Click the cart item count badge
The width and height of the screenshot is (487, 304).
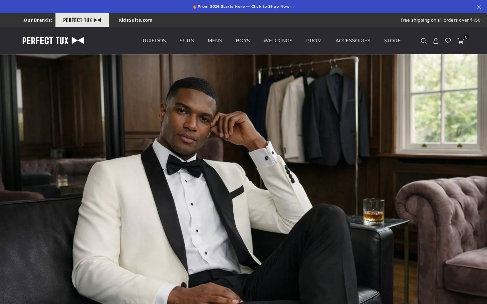click(466, 37)
